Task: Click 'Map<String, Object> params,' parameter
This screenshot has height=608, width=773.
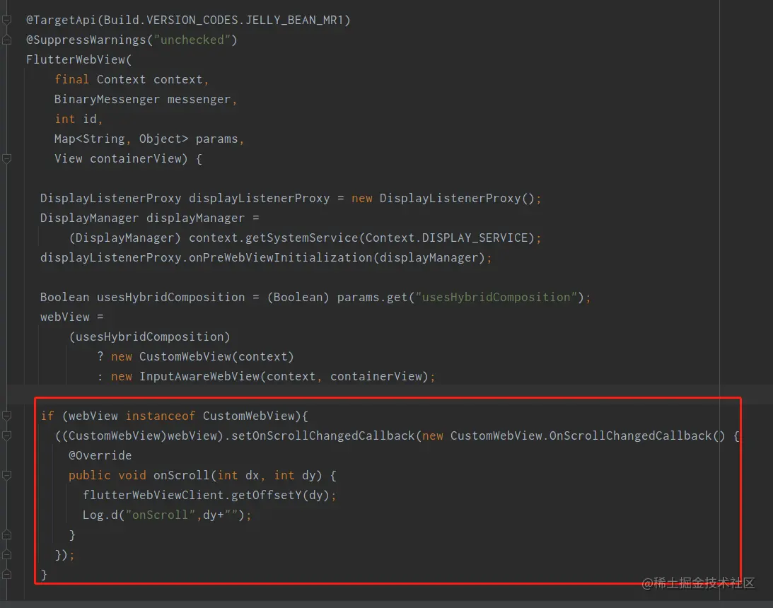Action: (149, 139)
